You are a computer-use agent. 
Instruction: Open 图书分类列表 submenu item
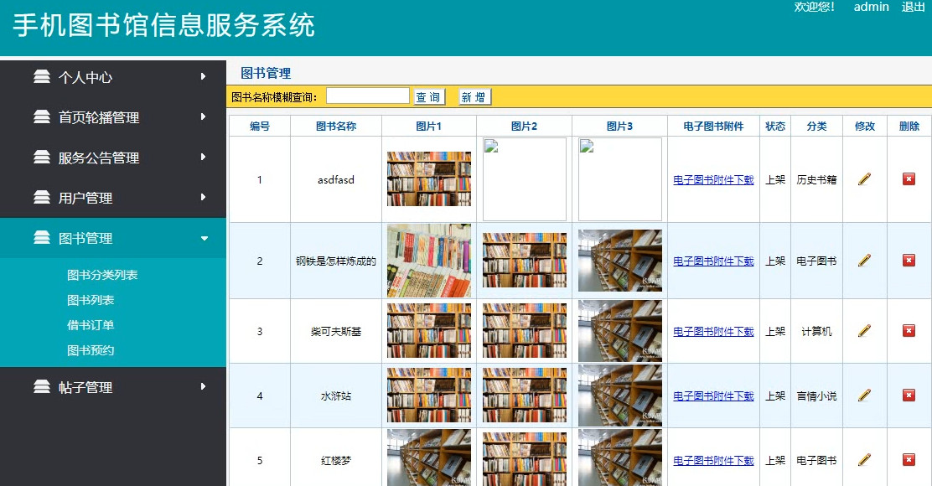pos(102,275)
